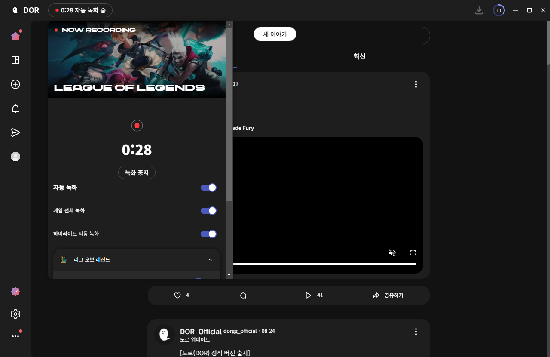Click the DOR_Official ghost avatar
Image resolution: width=550 pixels, height=357 pixels.
164,335
